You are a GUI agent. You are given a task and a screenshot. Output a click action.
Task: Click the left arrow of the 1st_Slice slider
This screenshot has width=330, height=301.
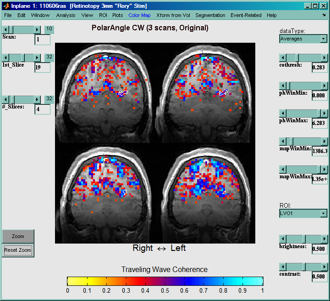click(x=5, y=57)
